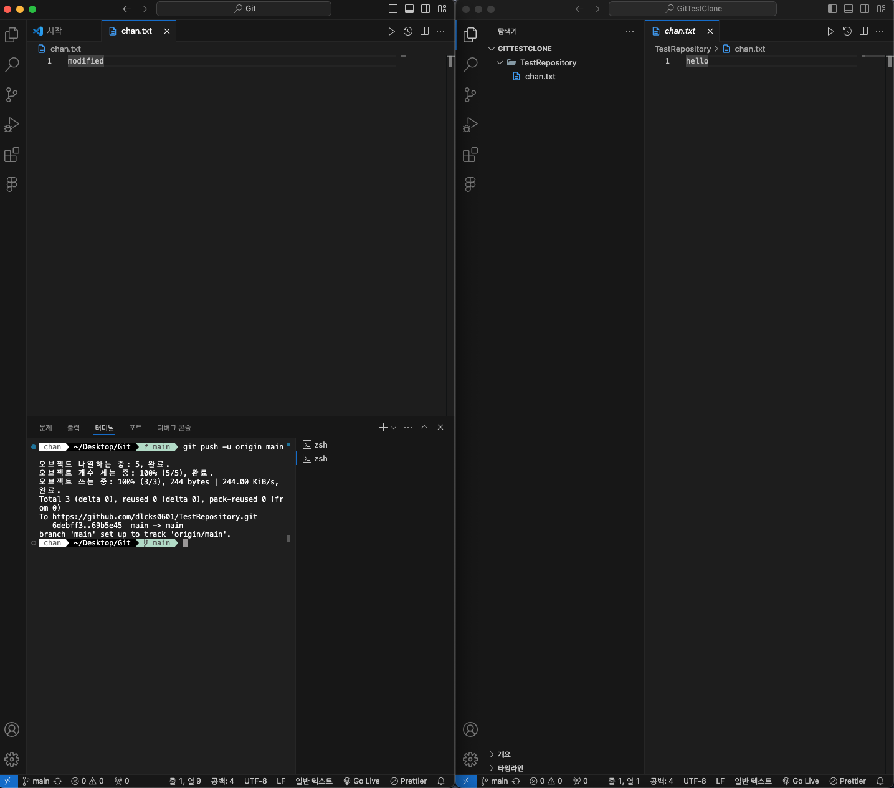The image size is (894, 788).
Task: Run file play icon in Git window editor
Action: (391, 31)
